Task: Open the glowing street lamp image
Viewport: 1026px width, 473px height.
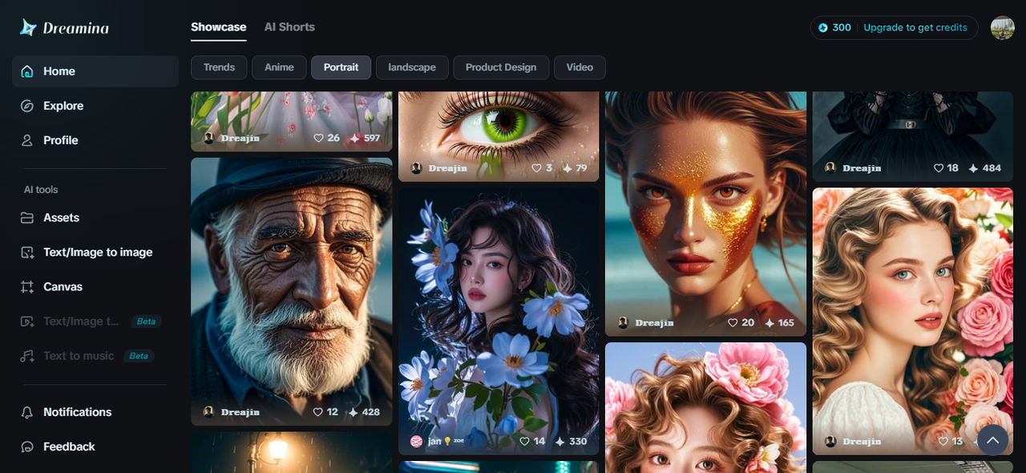Action: point(291,452)
